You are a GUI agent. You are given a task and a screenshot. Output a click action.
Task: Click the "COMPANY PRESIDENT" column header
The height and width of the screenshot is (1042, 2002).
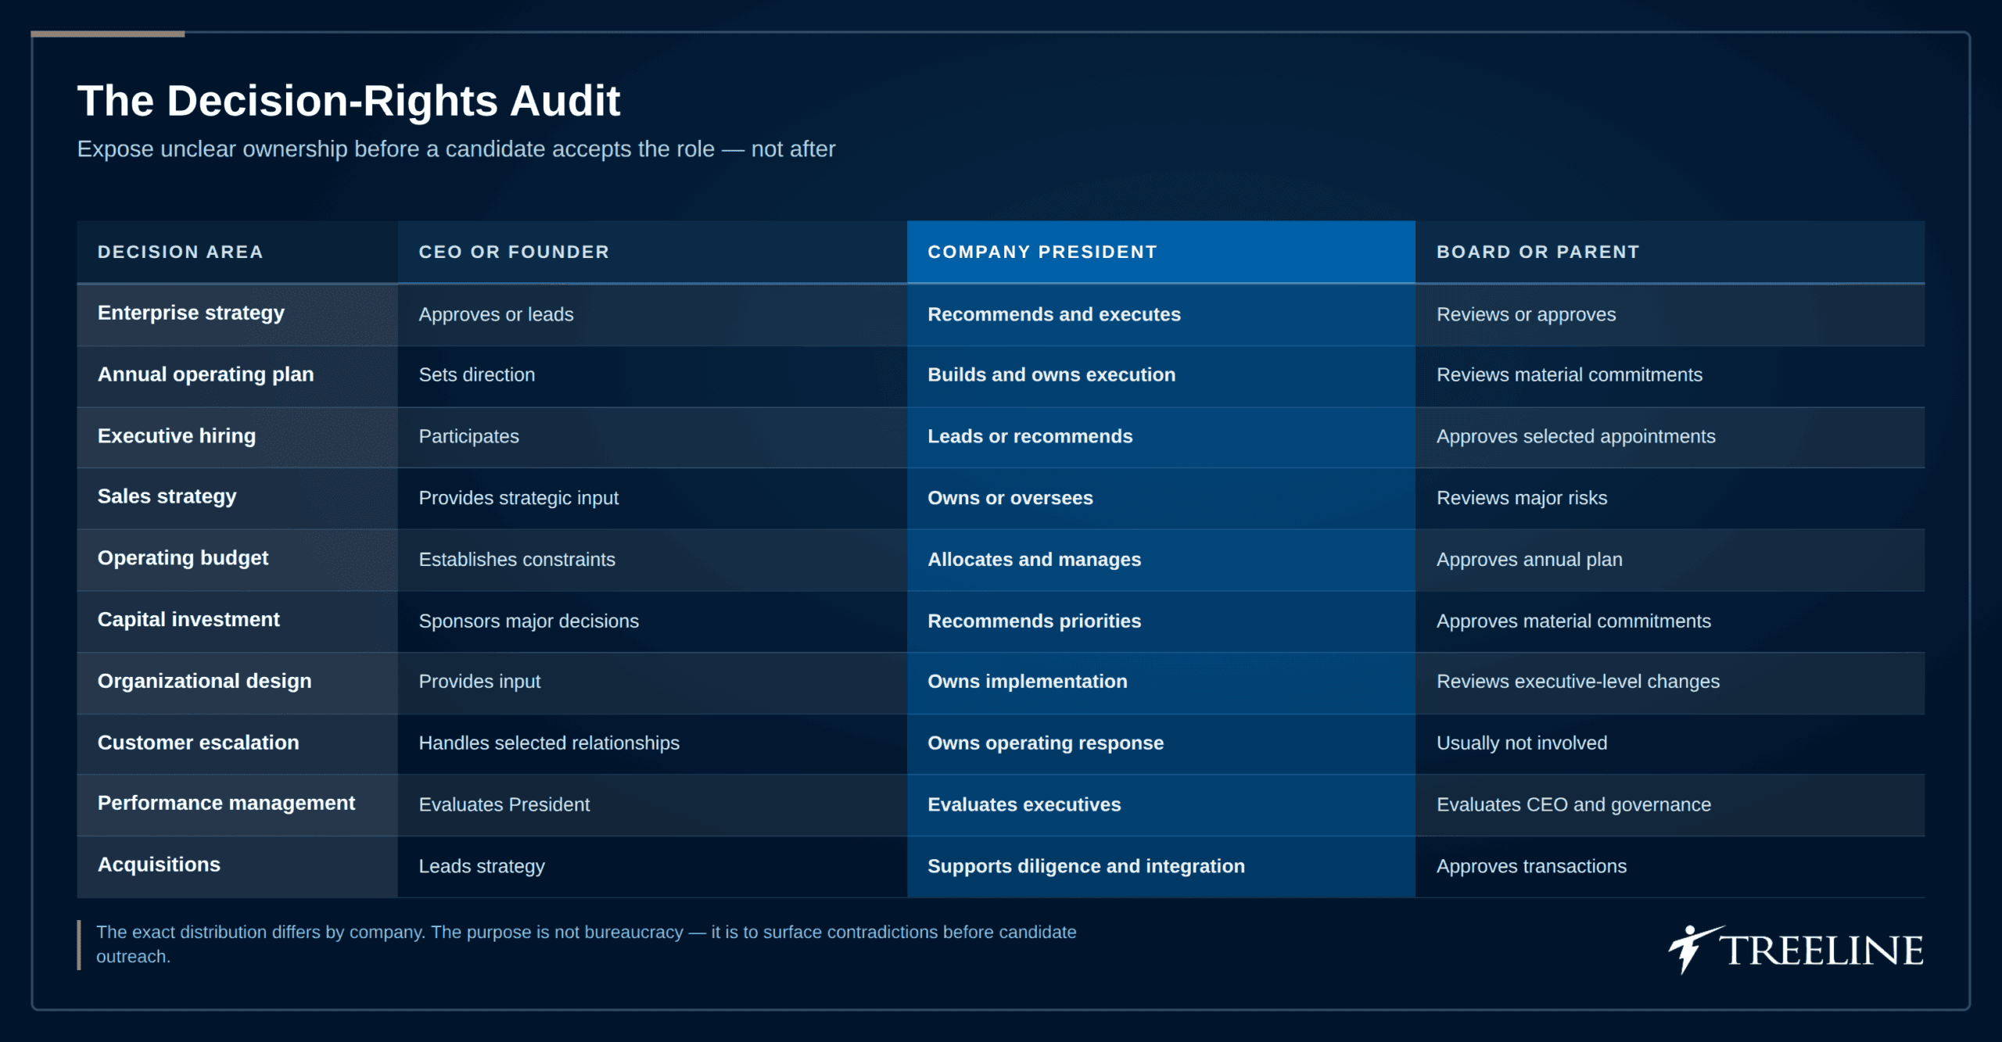point(1161,252)
